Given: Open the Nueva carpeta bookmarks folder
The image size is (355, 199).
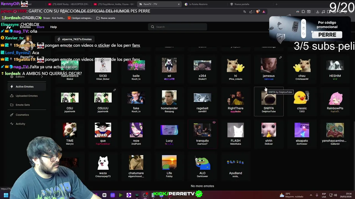Looking at the screenshot, I should (x=106, y=18).
